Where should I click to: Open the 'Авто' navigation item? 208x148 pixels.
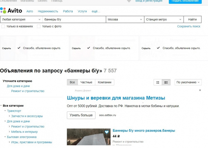tap(30, 11)
